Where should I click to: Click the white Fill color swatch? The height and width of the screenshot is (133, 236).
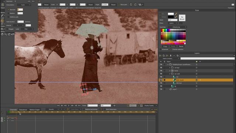pos(171,14)
